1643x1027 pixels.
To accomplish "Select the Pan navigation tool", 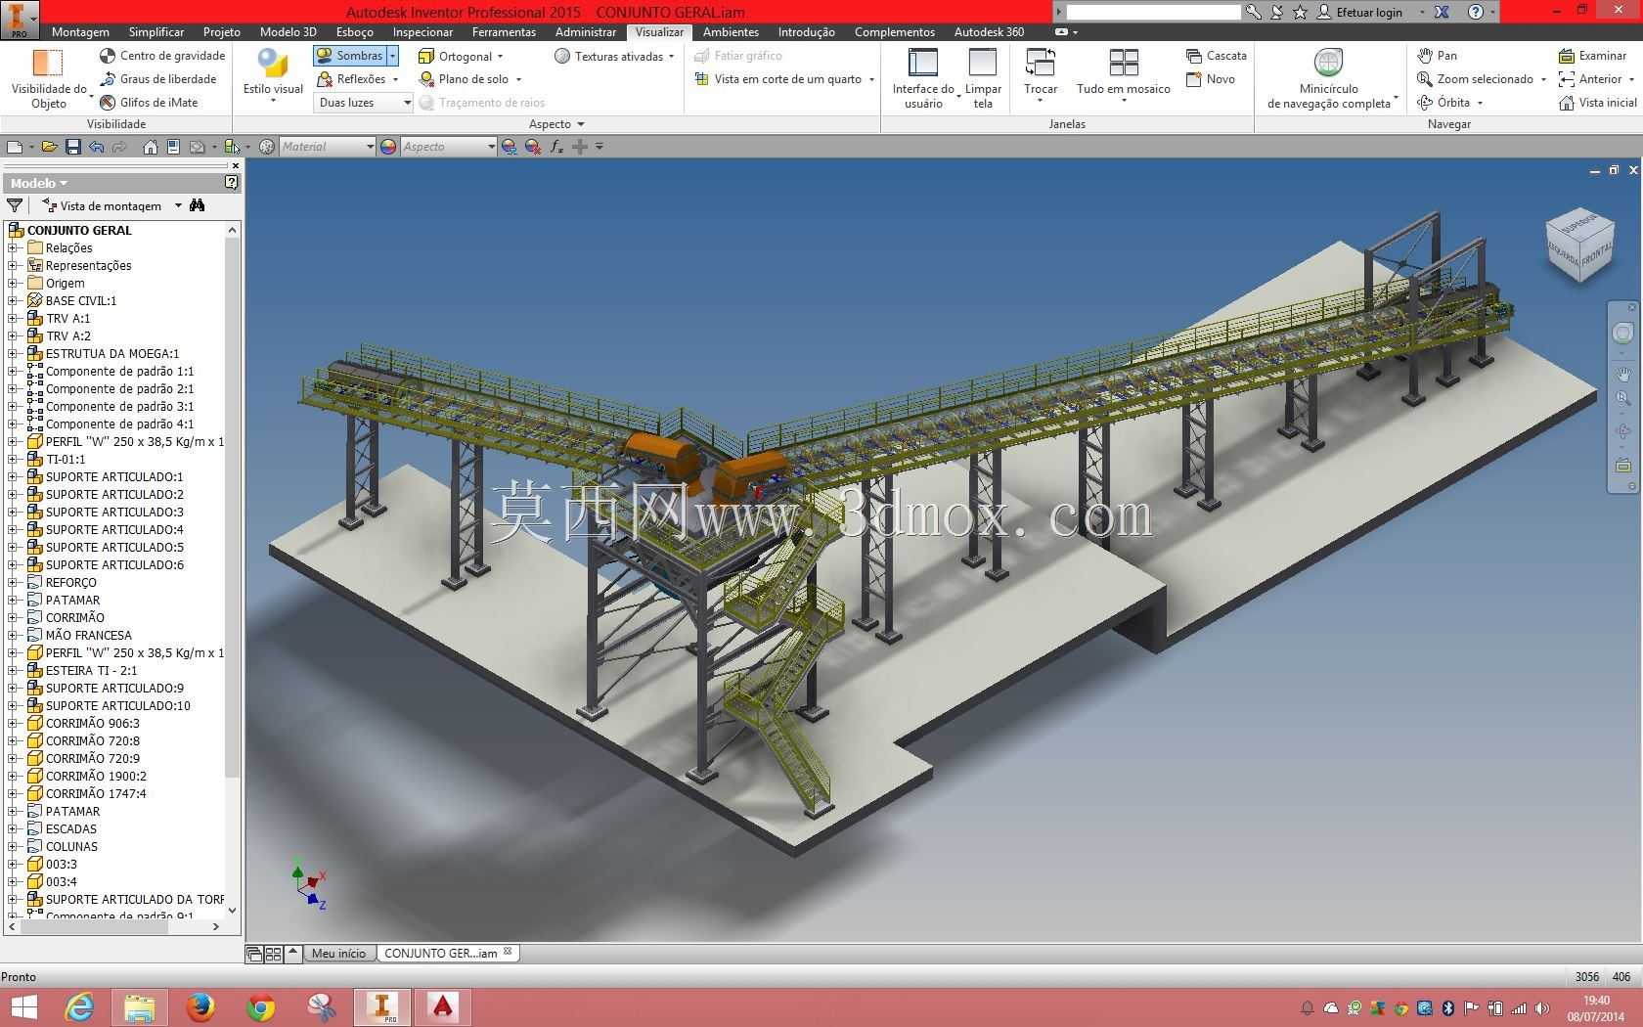I will (x=1437, y=56).
